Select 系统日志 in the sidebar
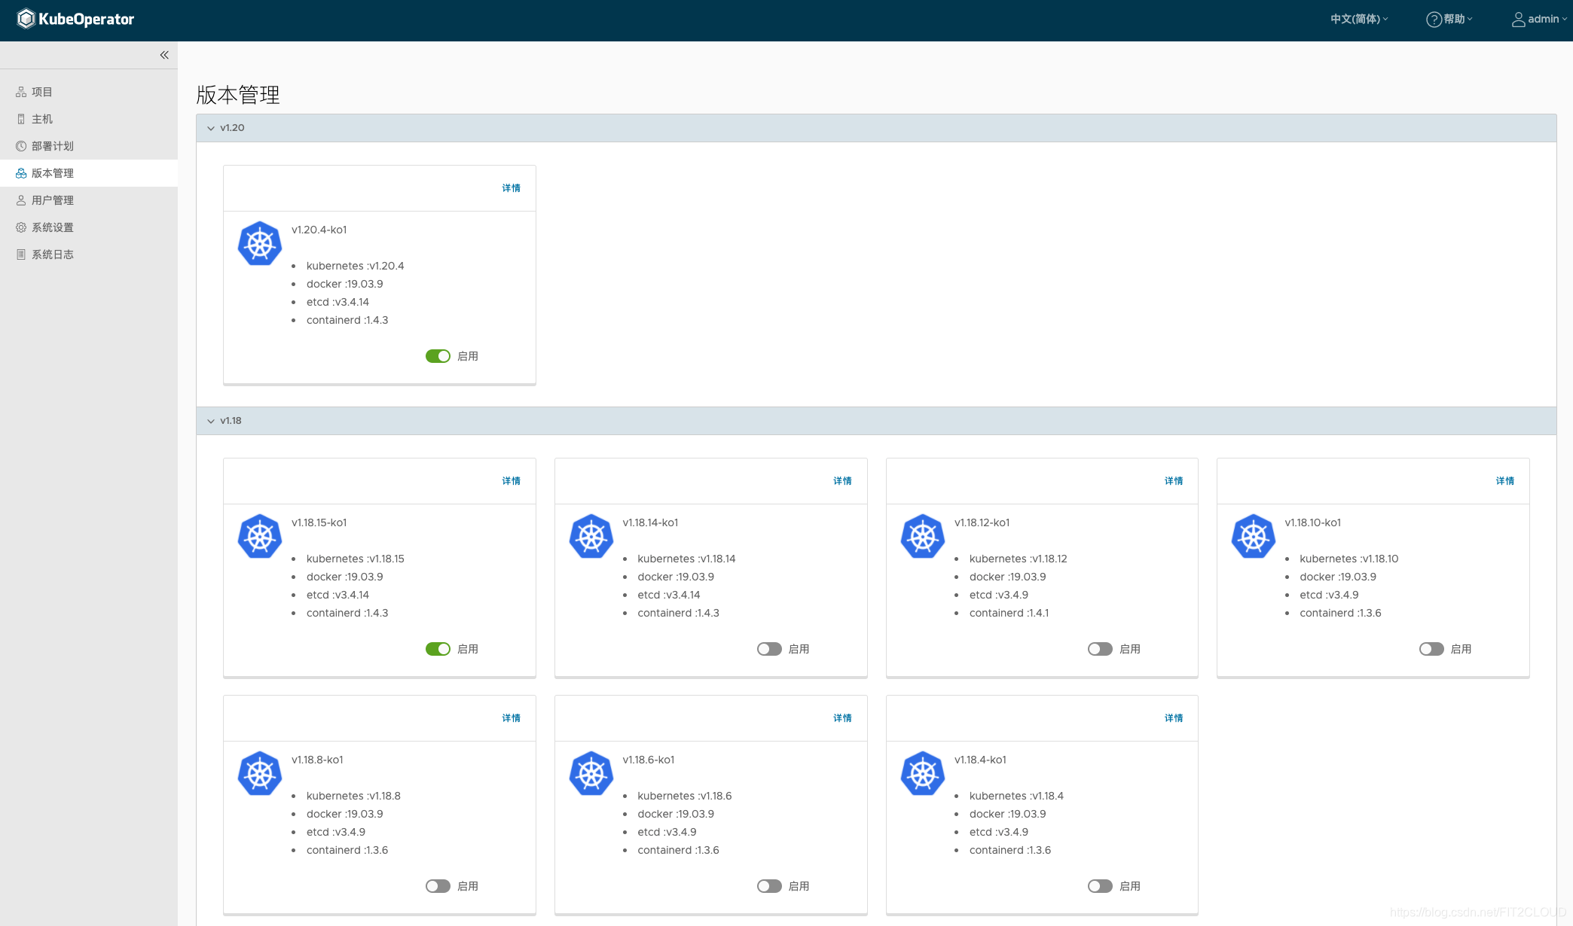 coord(52,254)
